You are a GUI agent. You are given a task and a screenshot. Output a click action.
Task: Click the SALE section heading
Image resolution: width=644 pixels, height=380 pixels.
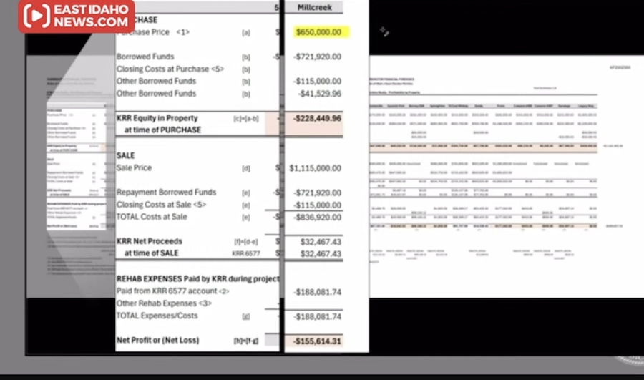tap(126, 155)
